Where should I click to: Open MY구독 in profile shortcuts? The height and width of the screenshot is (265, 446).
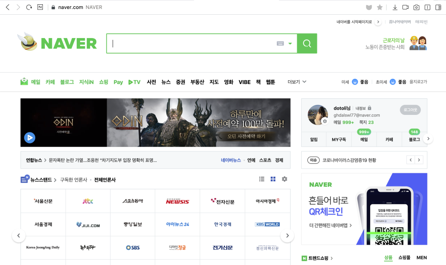click(x=339, y=139)
